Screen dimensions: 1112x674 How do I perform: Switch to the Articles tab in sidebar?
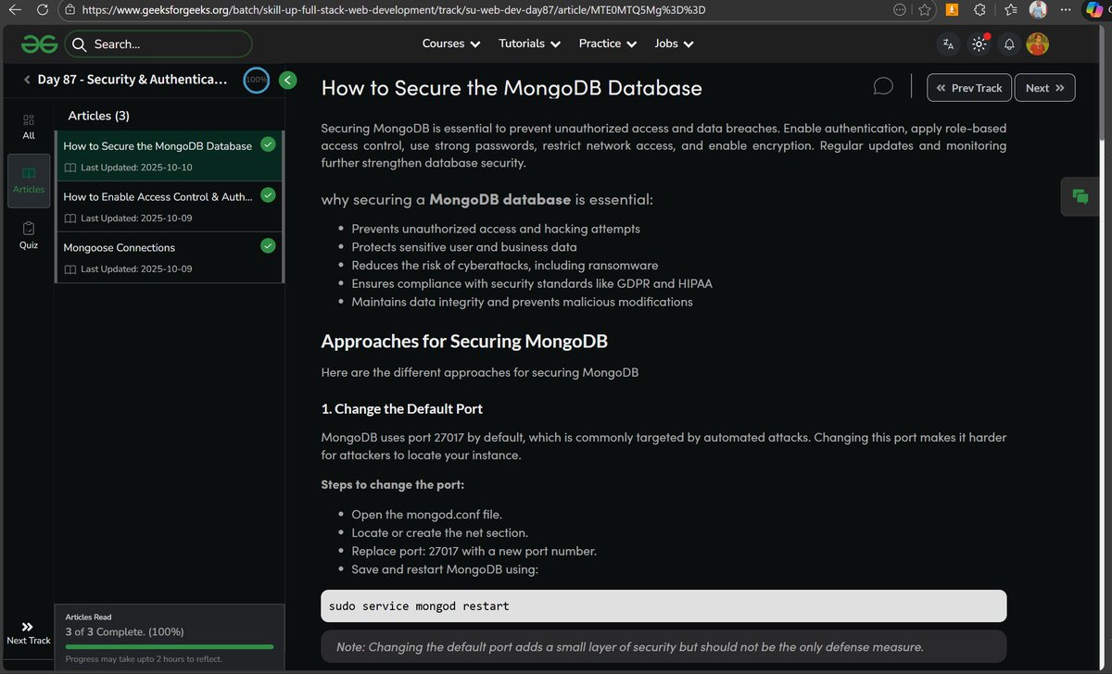tap(29, 180)
